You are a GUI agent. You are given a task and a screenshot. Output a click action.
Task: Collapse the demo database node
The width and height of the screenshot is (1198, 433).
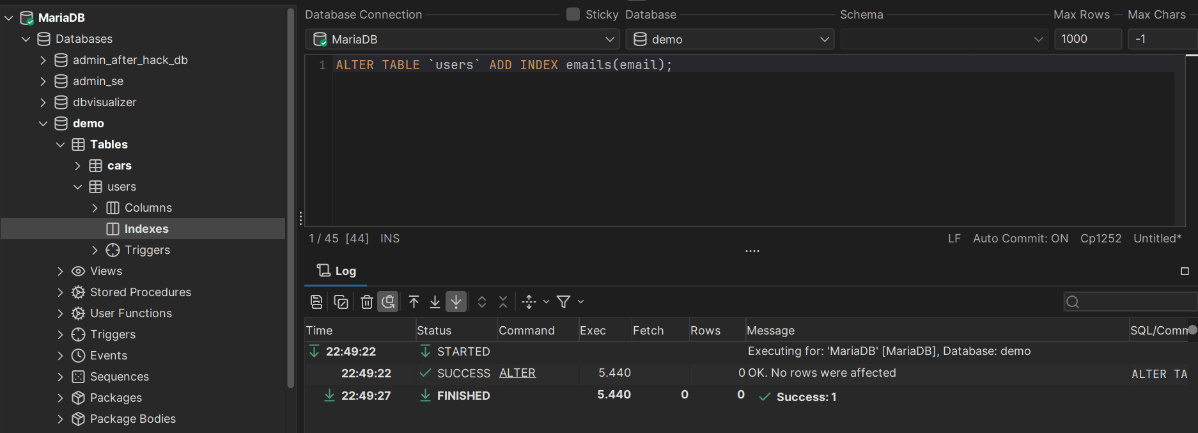point(43,123)
